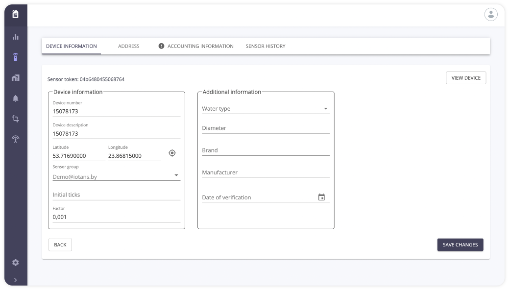The width and height of the screenshot is (509, 290).
Task: Open the bar chart dashboard icon
Action: click(15, 37)
